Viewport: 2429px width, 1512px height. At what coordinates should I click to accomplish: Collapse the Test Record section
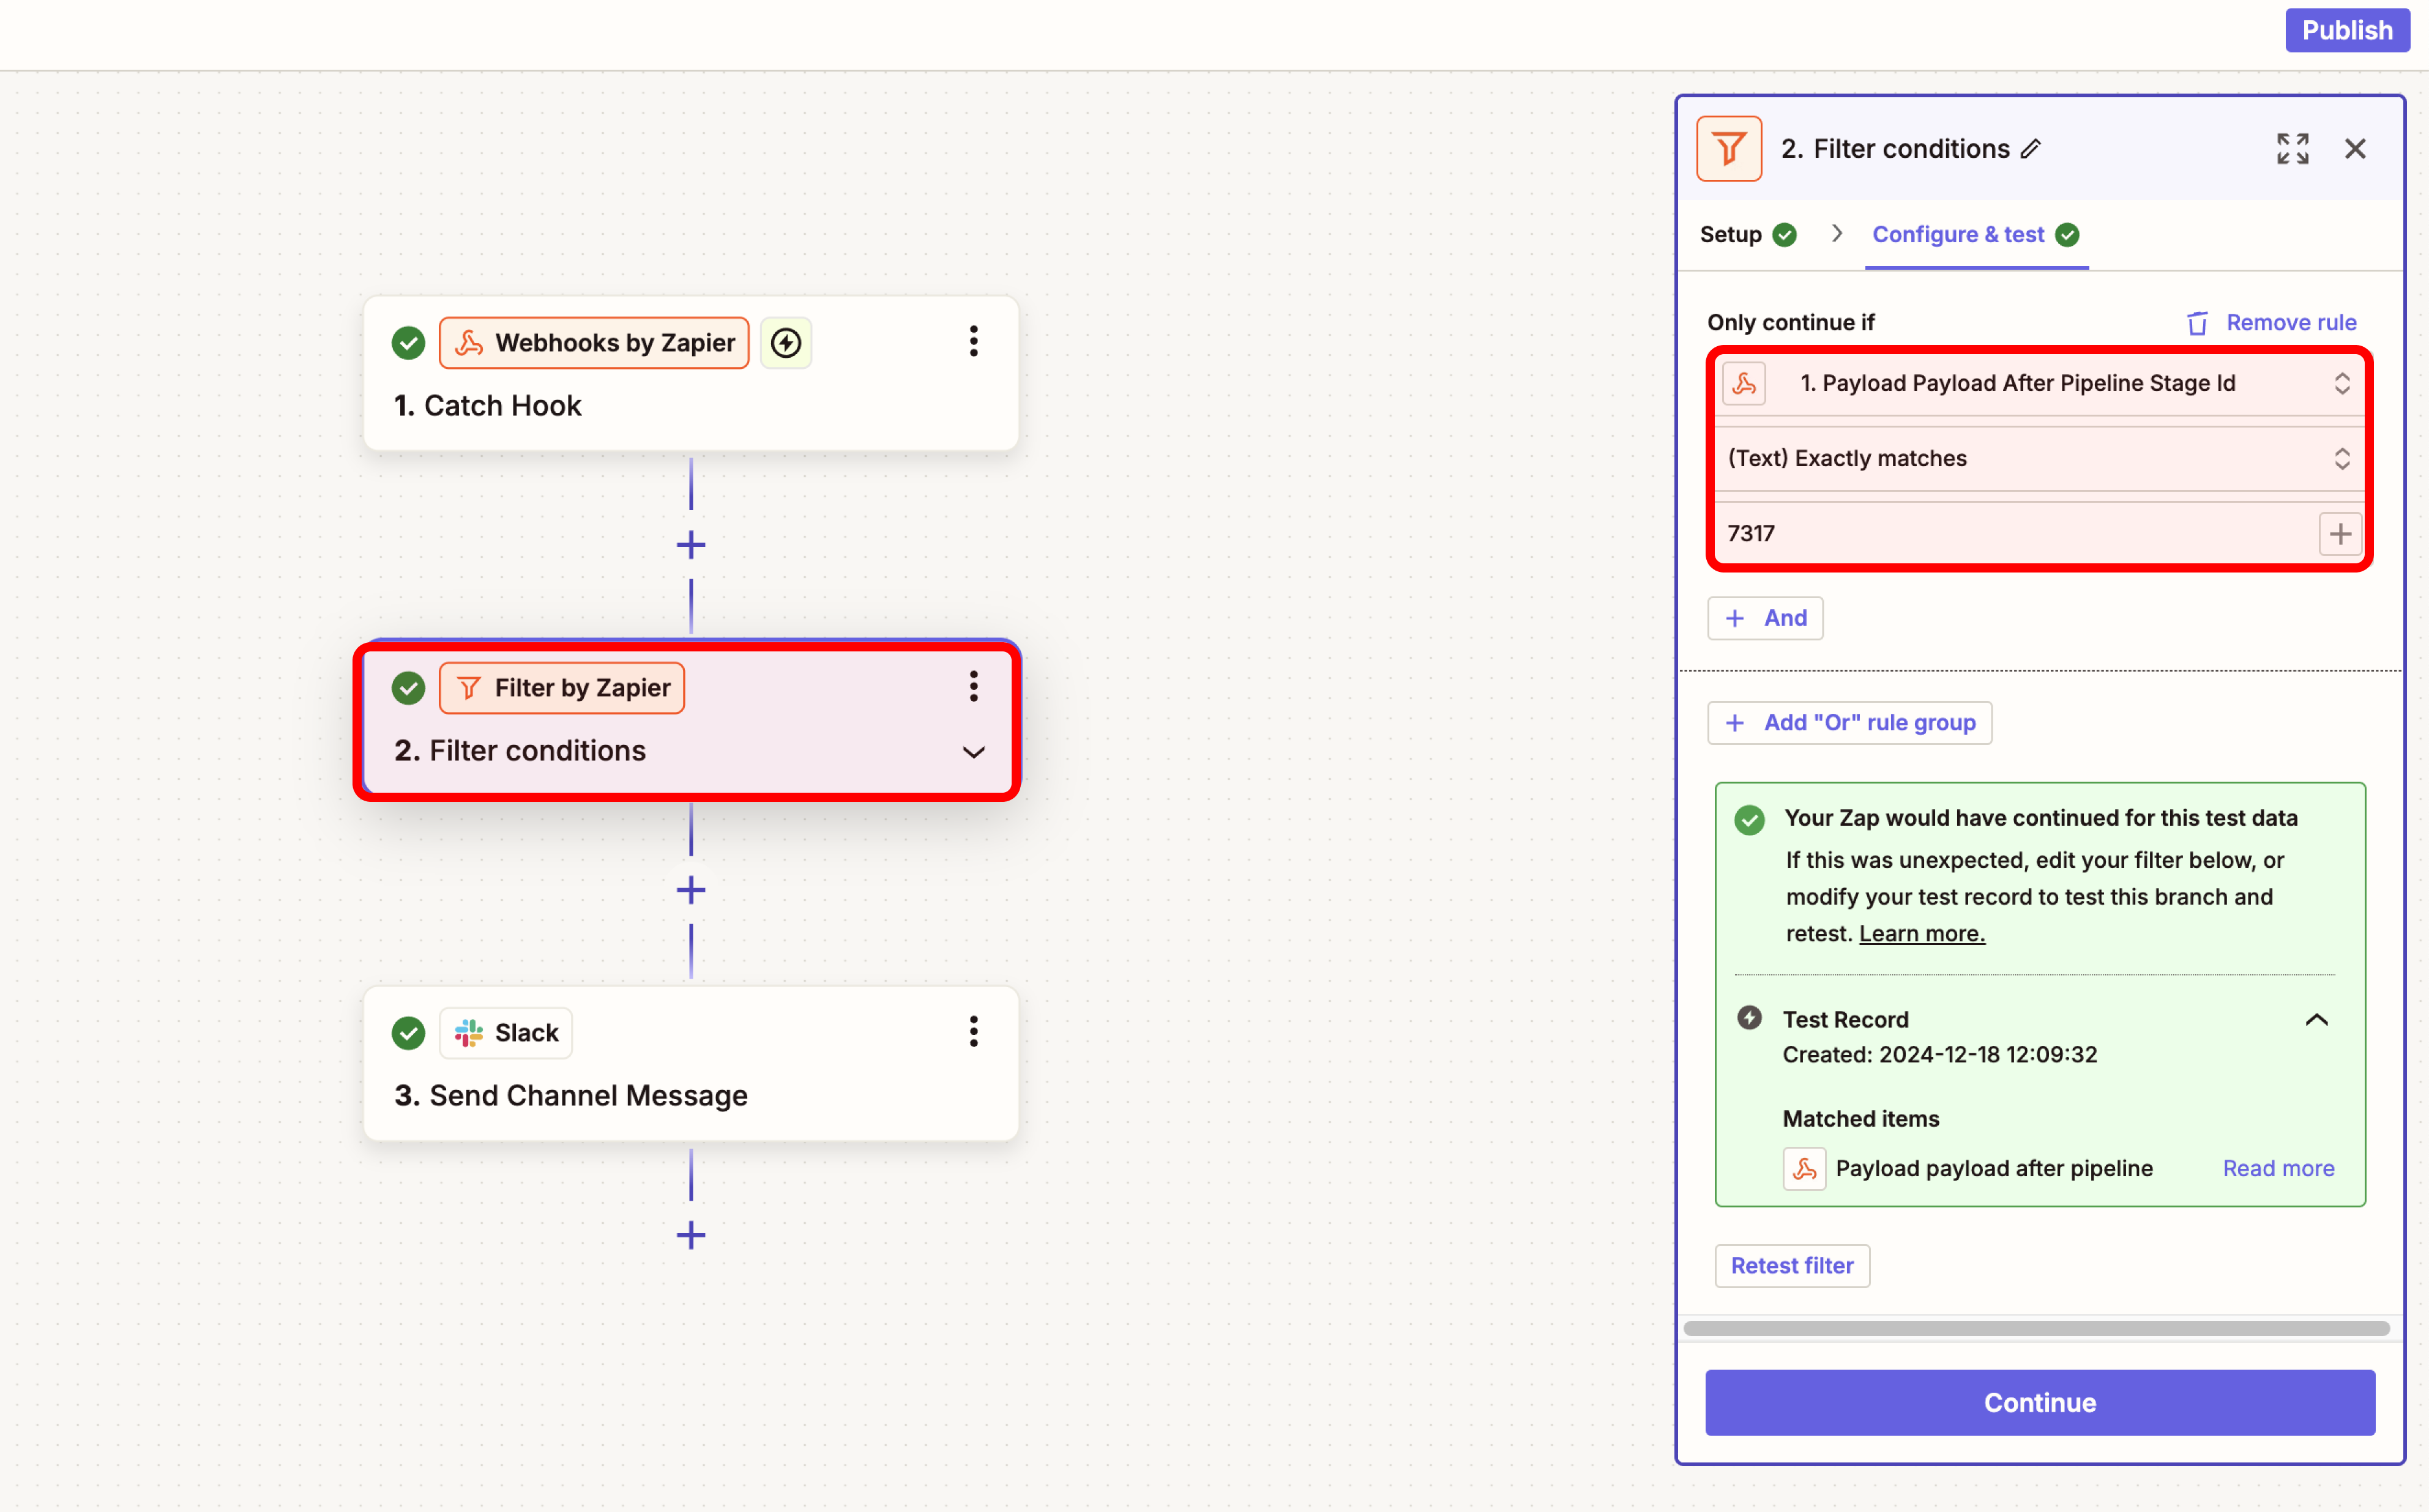pyautogui.click(x=2316, y=1020)
